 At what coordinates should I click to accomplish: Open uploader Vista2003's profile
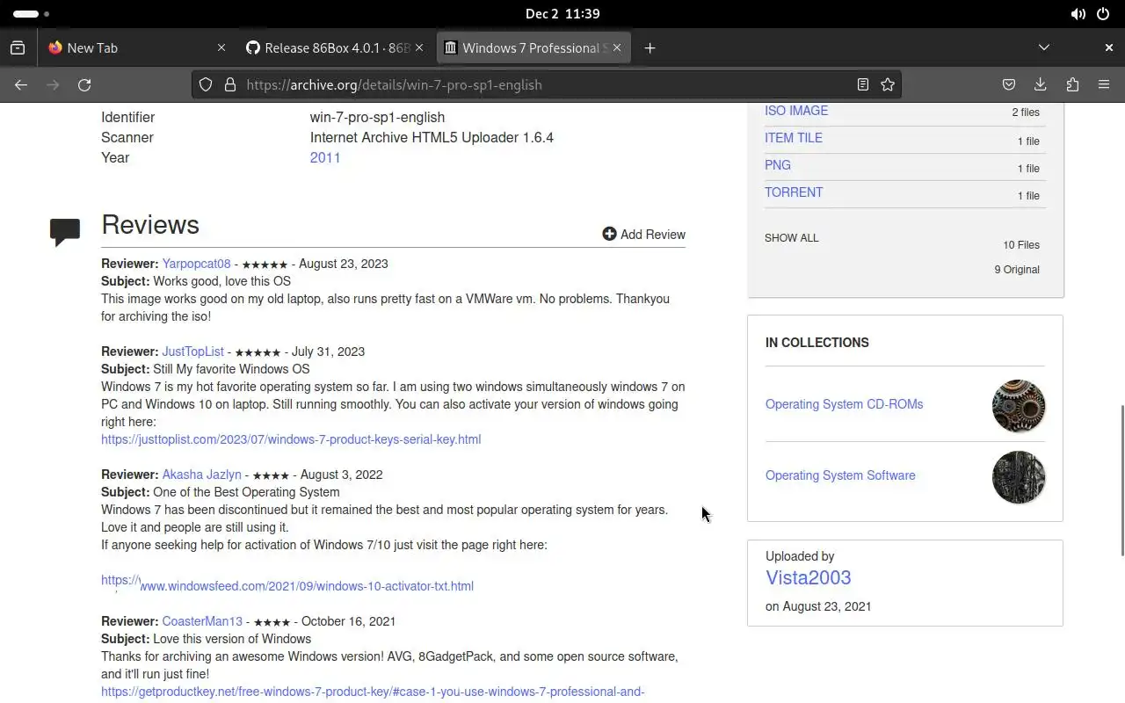pyautogui.click(x=808, y=577)
